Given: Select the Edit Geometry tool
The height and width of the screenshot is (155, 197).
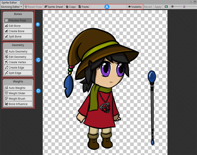Looking at the screenshot, I should tap(18, 57).
